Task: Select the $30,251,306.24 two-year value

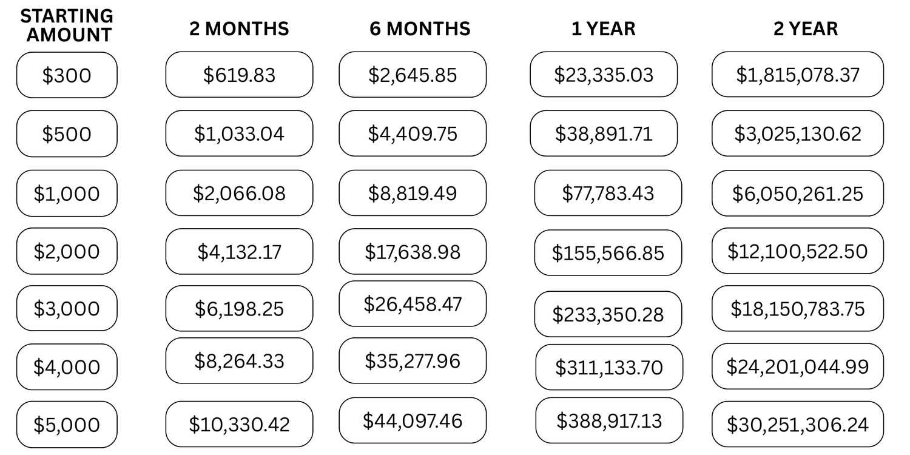Action: coord(798,424)
